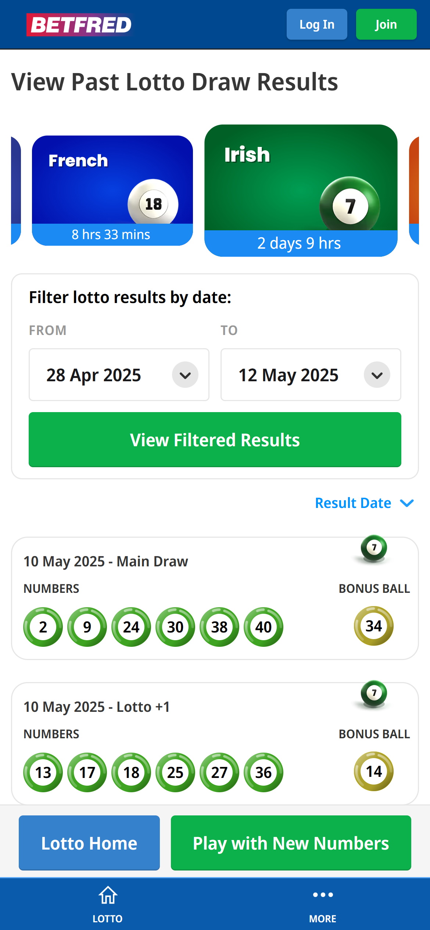Click Play with New Numbers
The image size is (430, 930).
[x=291, y=843]
